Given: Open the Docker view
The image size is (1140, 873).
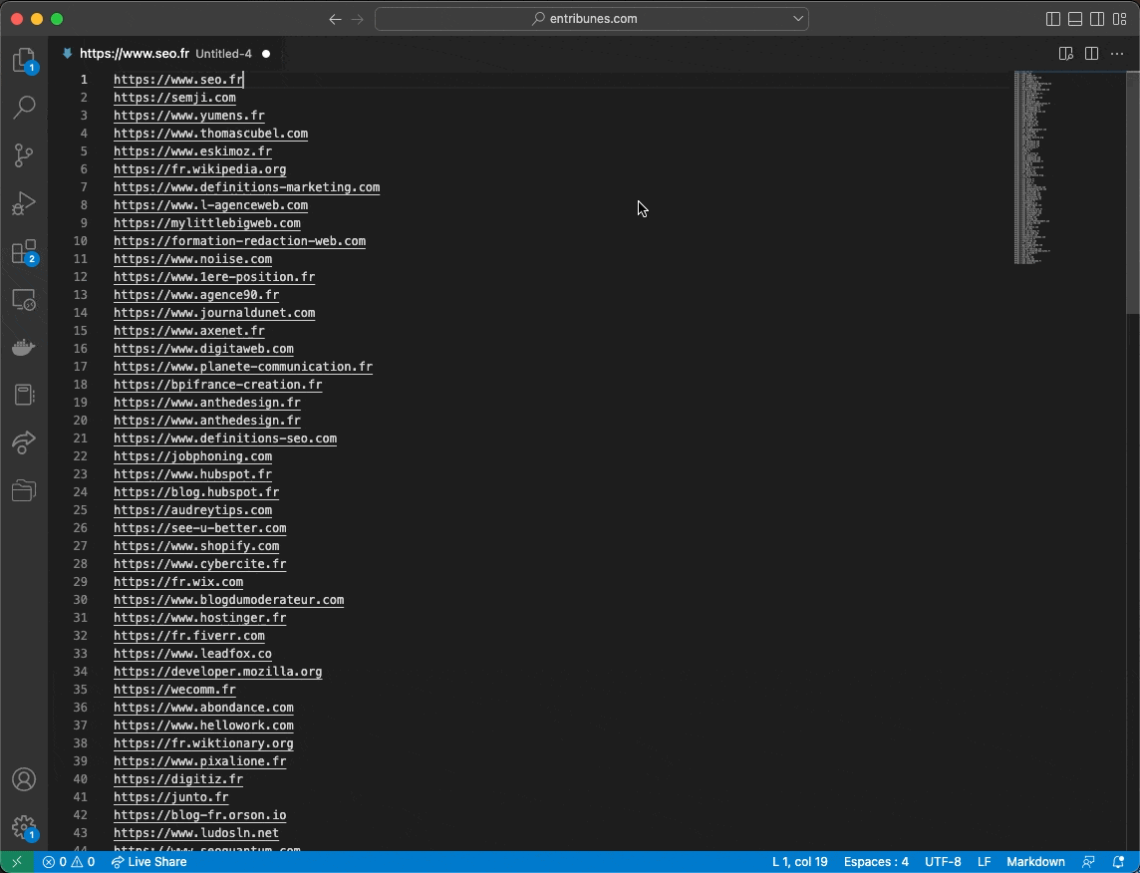Looking at the screenshot, I should [24, 348].
